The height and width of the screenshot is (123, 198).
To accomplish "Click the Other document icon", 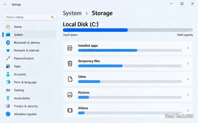I will pos(70,79).
